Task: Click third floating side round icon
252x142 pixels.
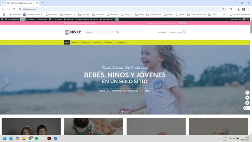Action: point(247,103)
